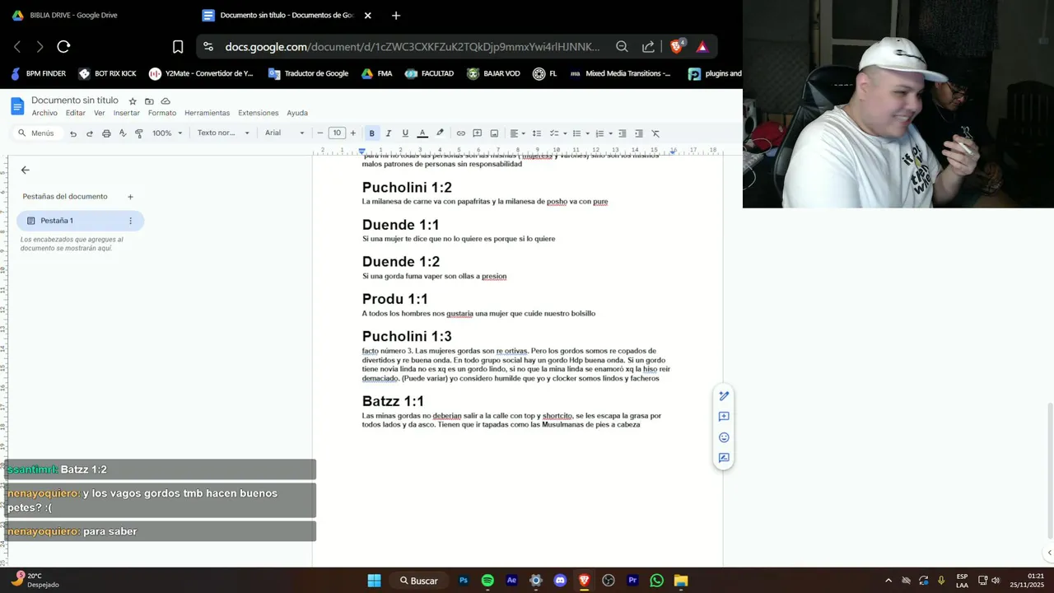Reload the browser page
Viewport: 1054px width, 593px height.
[x=63, y=47]
